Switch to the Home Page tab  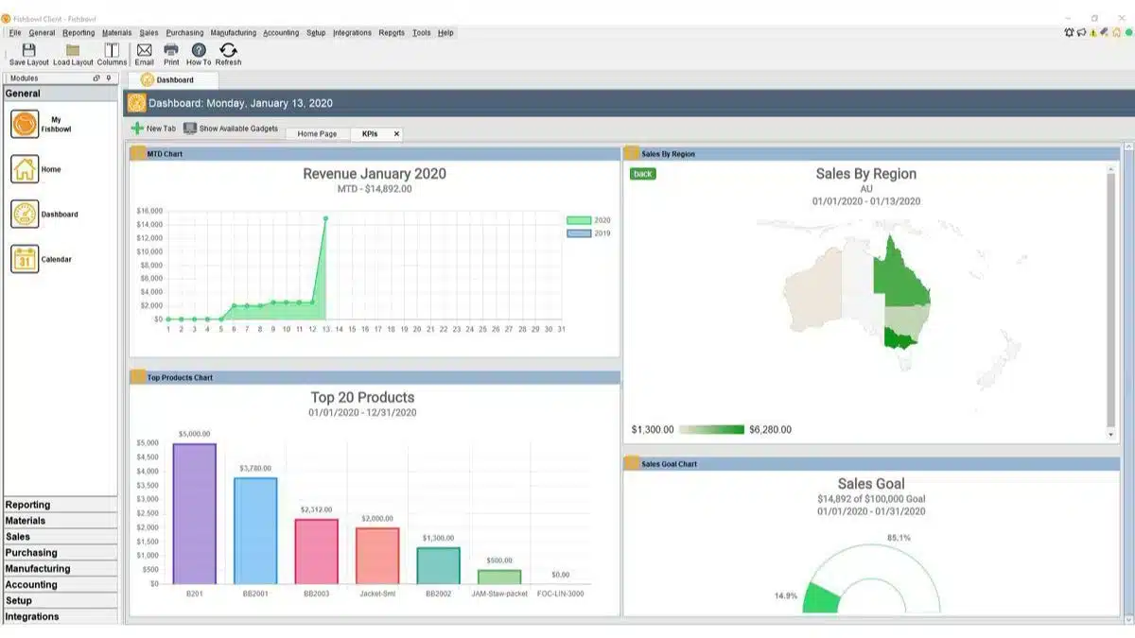pos(317,134)
